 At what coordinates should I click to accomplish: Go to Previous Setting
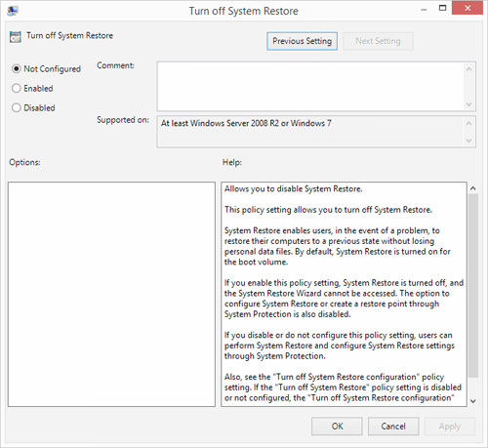click(x=302, y=41)
